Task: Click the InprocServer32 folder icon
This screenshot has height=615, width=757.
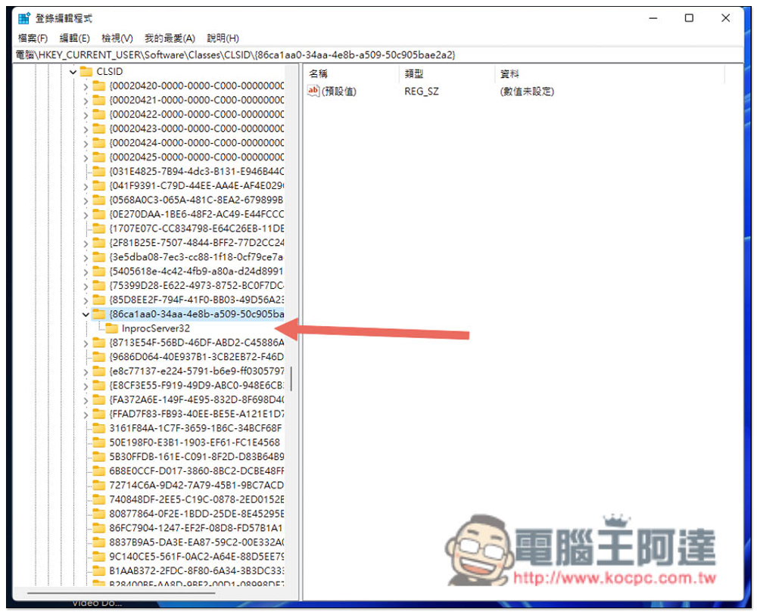Action: [111, 328]
